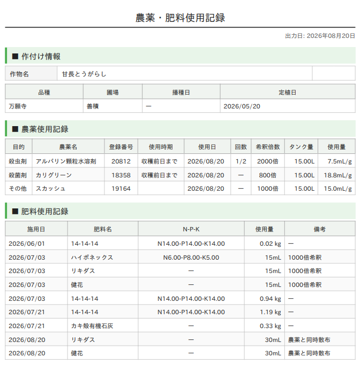Viewport: 361px width, 365px height.
Task: Click planting date 2026/05/20
Action: (242, 106)
